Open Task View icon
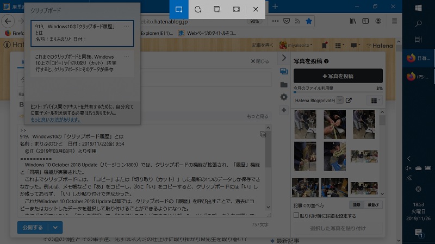This screenshot has height=244, width=435. pyautogui.click(x=418, y=40)
